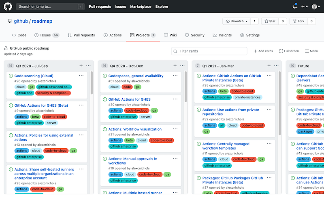Click the Fork button

[x=298, y=21]
